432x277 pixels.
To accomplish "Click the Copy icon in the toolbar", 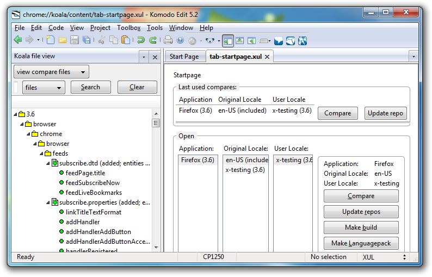I will point(114,40).
